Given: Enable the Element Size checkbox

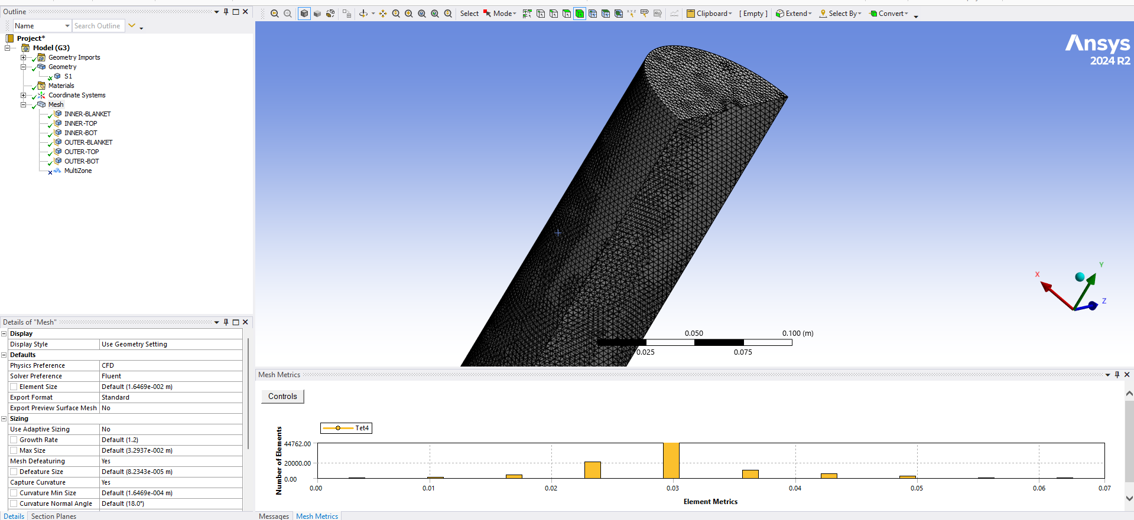Looking at the screenshot, I should click(x=14, y=387).
